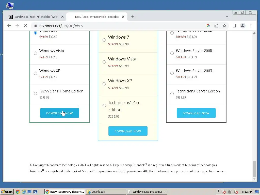Click Easy Recovery Essentials taskbar button
Viewport: 260px width, 195px height.
(x=65, y=192)
